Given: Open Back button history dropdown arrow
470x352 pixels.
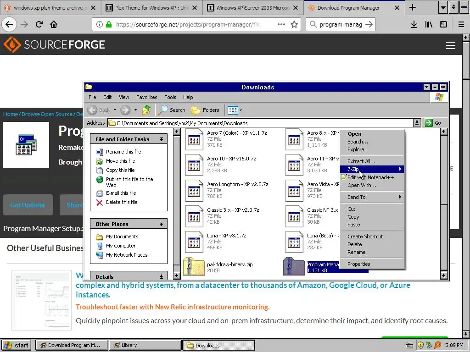Looking at the screenshot, I should tap(115, 110).
